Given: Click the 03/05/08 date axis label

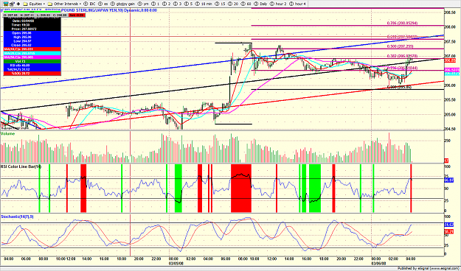Looking at the screenshot, I should pos(176,264).
